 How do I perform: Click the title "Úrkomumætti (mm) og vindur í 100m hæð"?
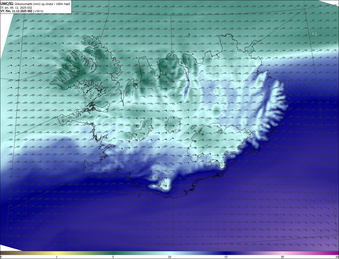pos(42,4)
